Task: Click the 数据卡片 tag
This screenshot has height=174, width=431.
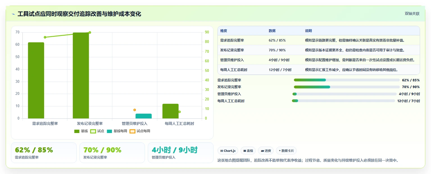Action: click(x=286, y=151)
